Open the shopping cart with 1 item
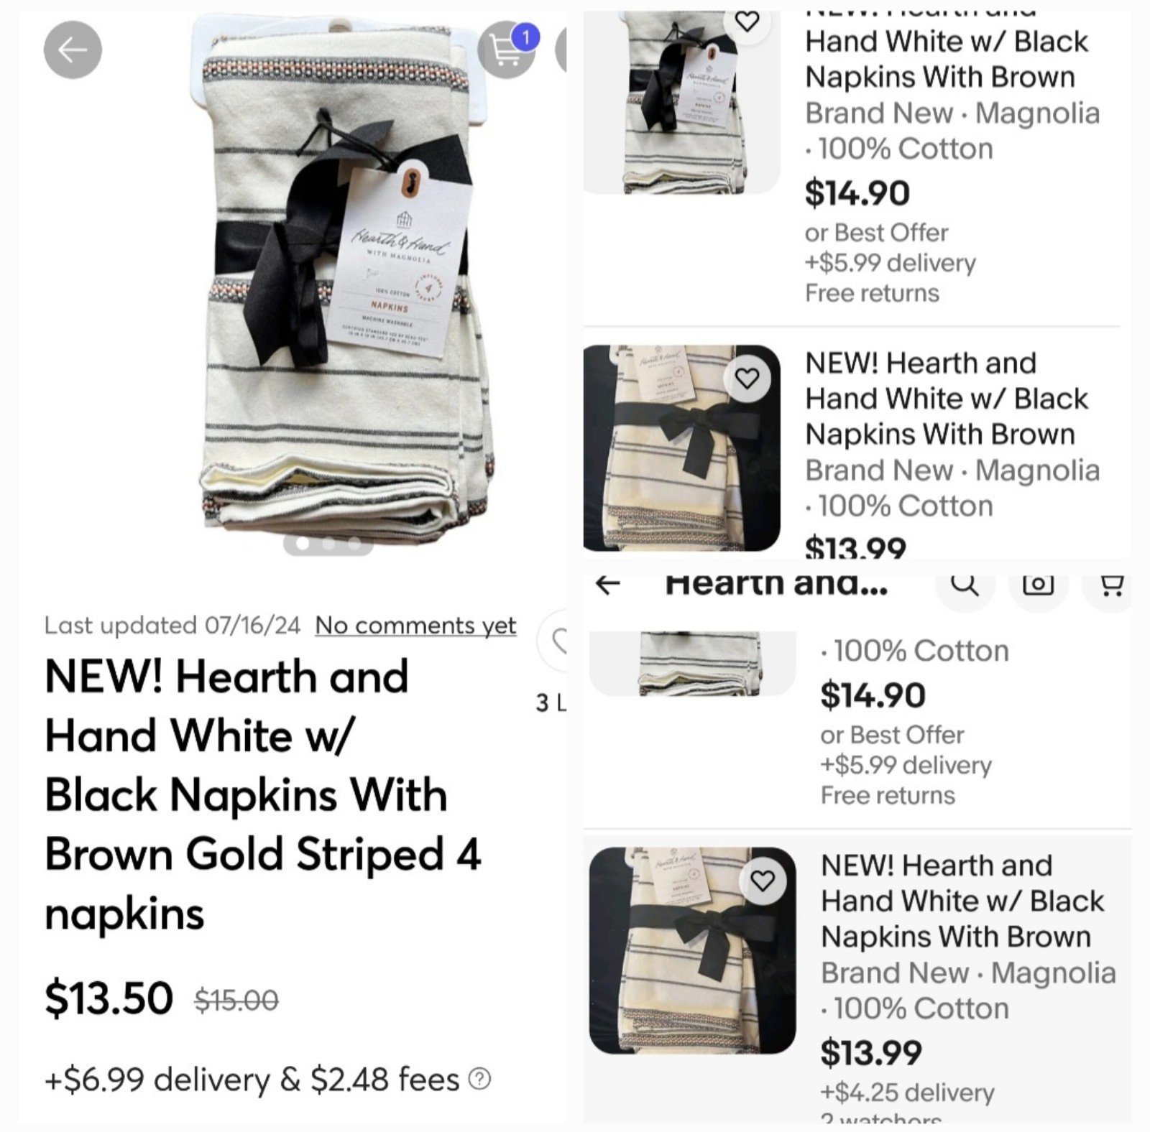This screenshot has width=1150, height=1132. click(x=507, y=49)
